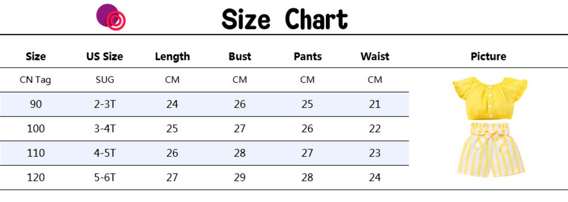Click the purple and pink circle logo
This screenshot has height=202, width=568.
click(111, 17)
